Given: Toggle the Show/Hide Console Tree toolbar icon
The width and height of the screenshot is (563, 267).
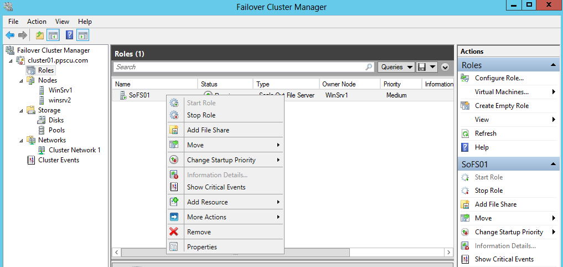Looking at the screenshot, I should (53, 35).
